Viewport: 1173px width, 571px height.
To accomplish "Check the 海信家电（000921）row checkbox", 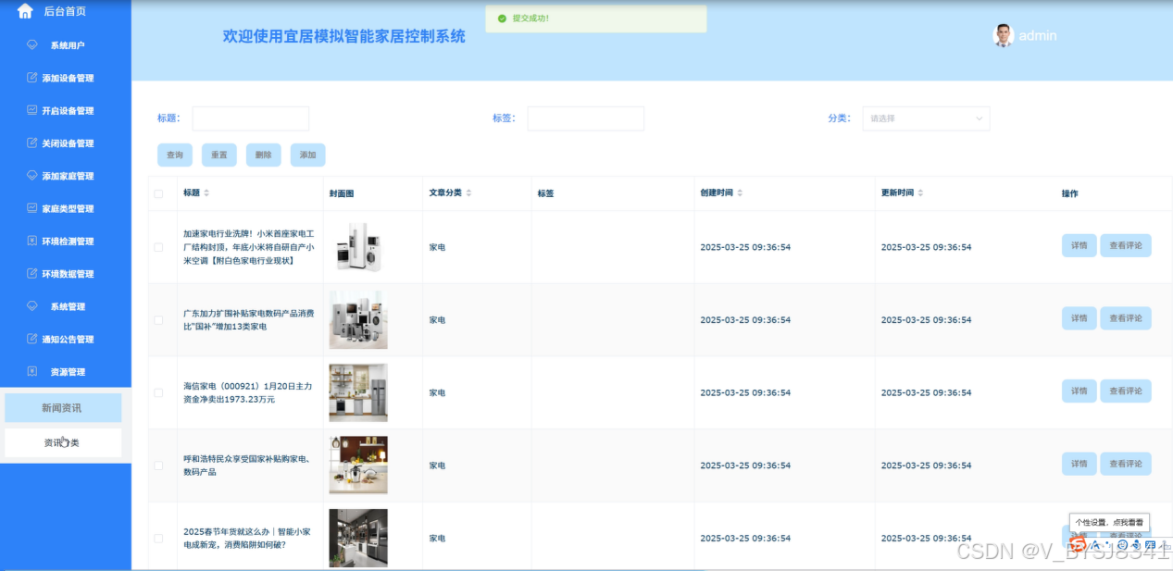I will click(x=158, y=392).
